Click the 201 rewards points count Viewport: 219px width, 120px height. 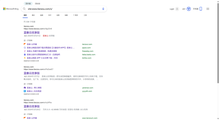tap(184, 9)
